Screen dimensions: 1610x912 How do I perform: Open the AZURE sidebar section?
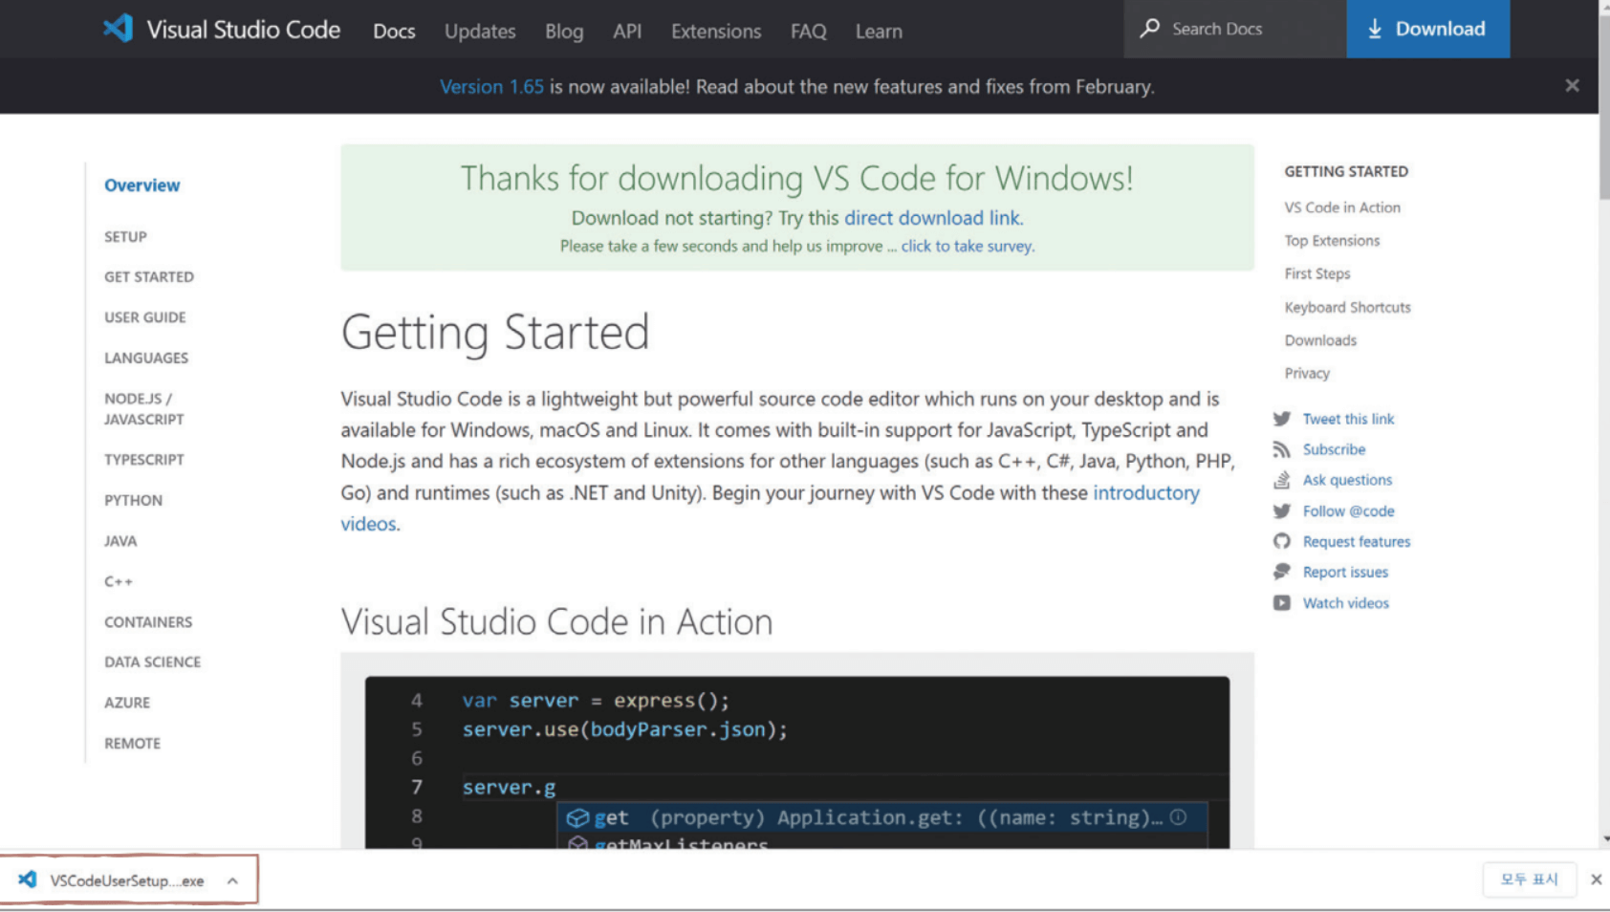point(127,703)
